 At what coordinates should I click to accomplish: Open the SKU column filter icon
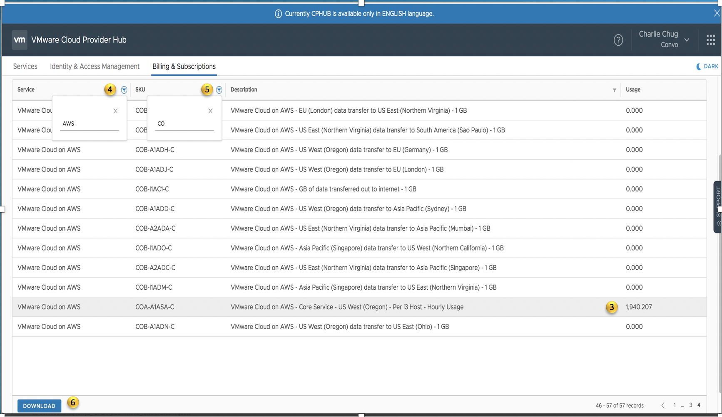[x=219, y=90]
